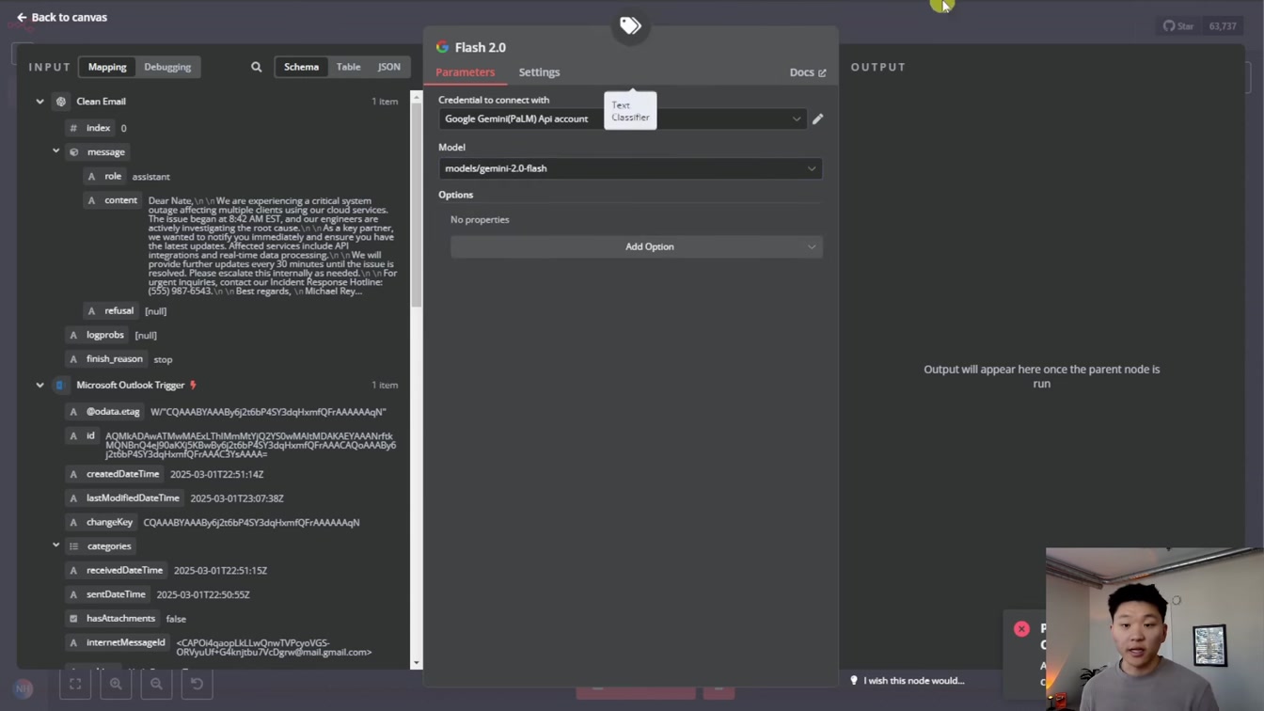This screenshot has width=1264, height=711.
Task: Click the index number type icon
Action: click(x=73, y=128)
